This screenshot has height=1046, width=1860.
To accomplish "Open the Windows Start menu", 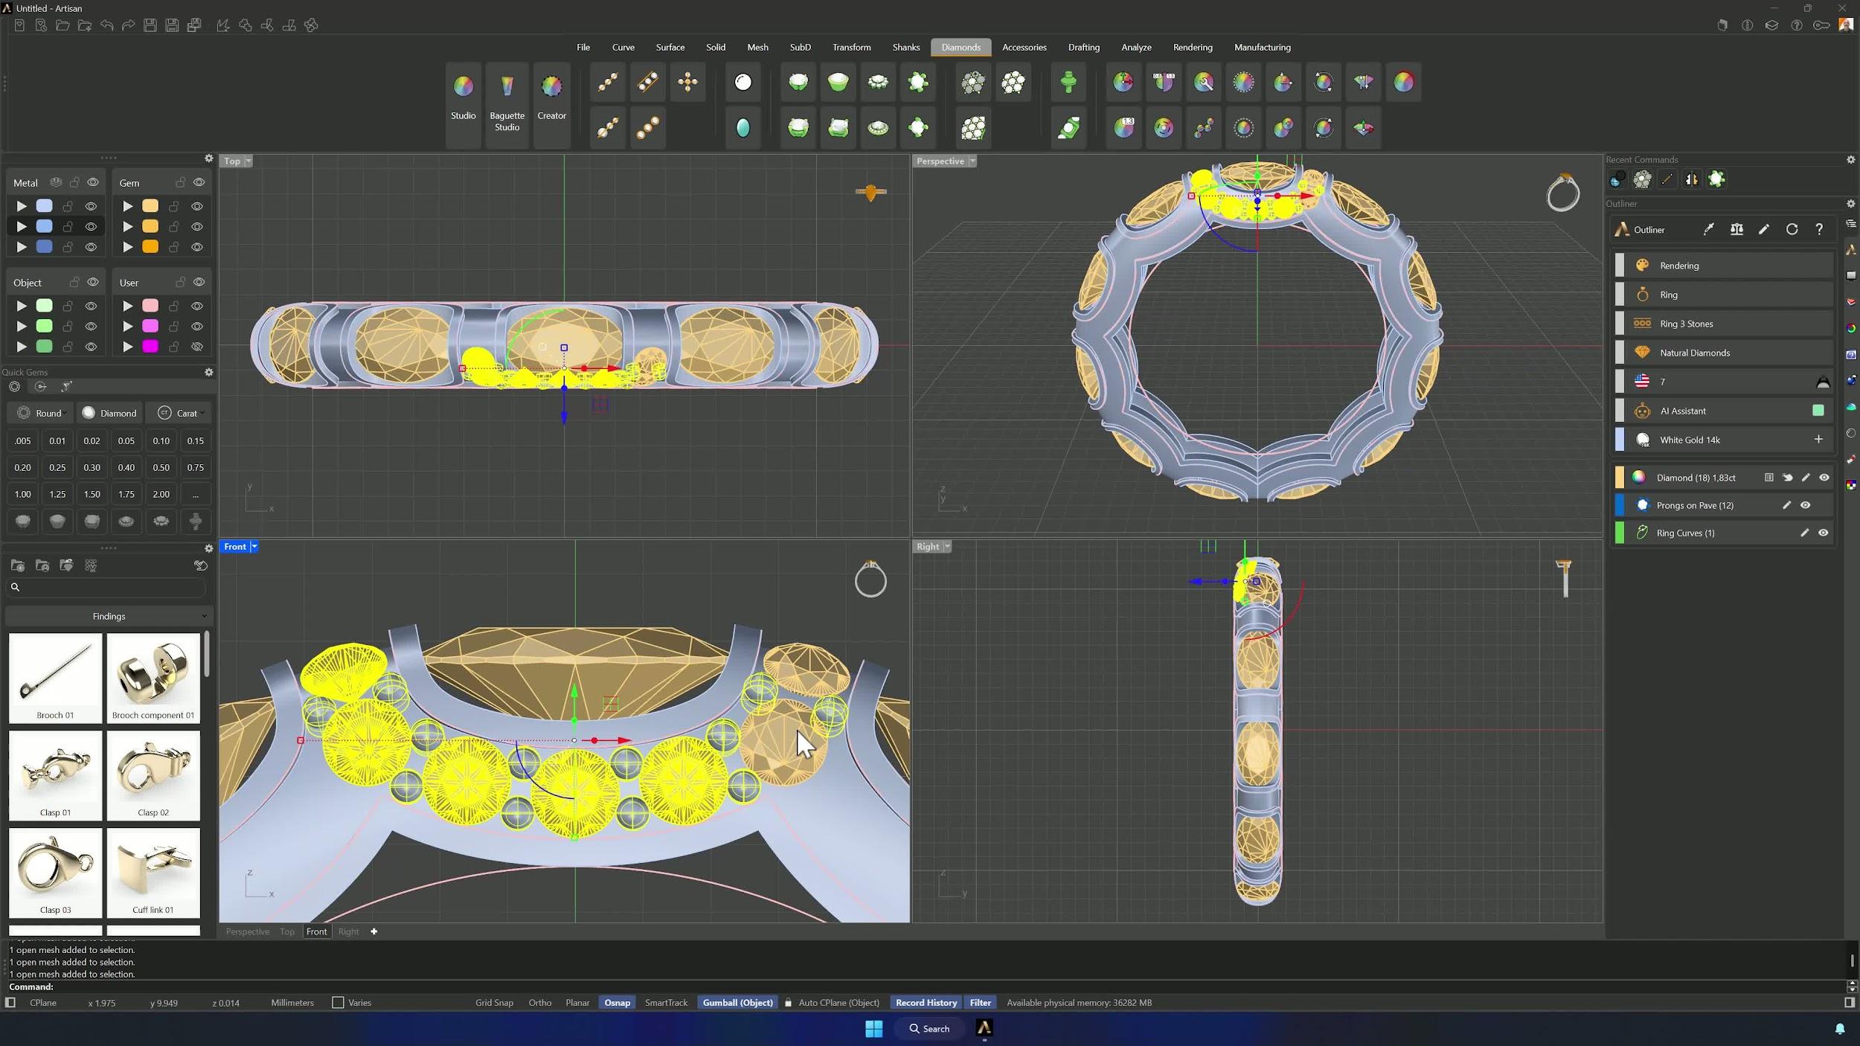I will pos(873,1028).
